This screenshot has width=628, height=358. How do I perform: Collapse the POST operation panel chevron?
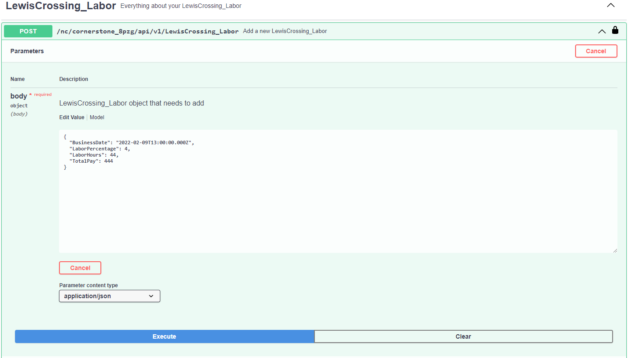point(602,31)
